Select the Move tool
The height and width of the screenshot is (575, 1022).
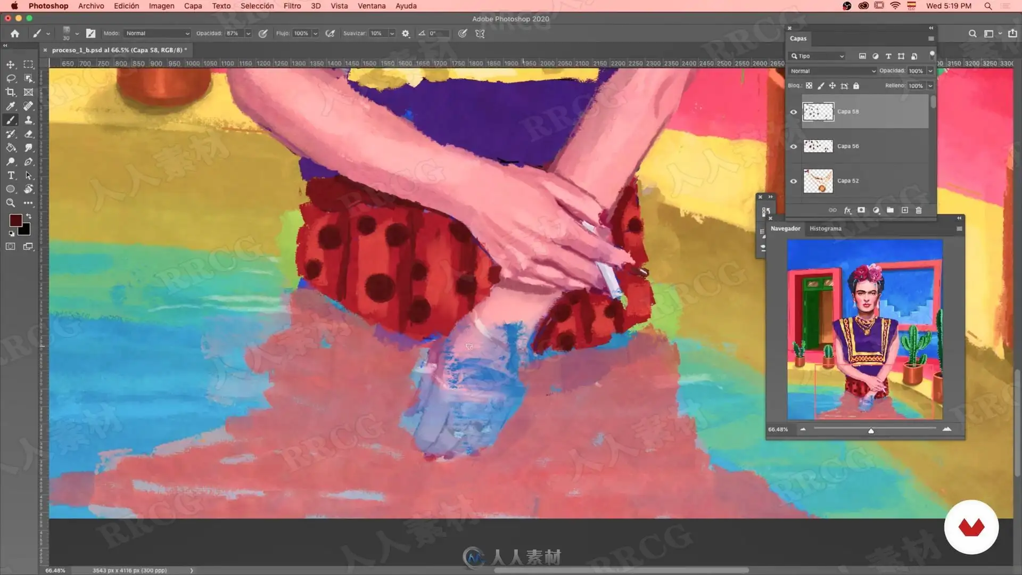(11, 64)
